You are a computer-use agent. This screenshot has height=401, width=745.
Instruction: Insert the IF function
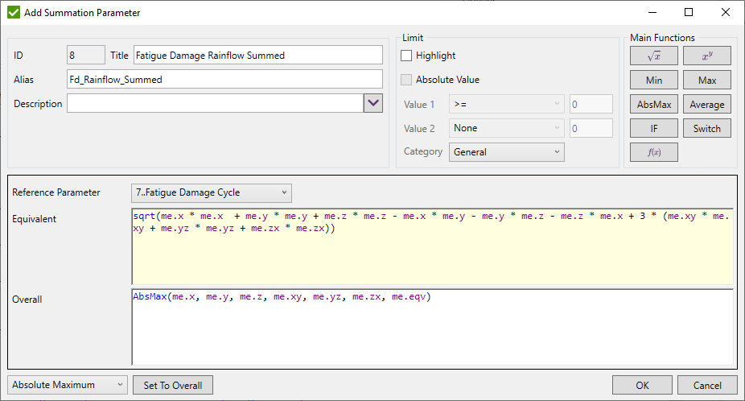pos(654,128)
